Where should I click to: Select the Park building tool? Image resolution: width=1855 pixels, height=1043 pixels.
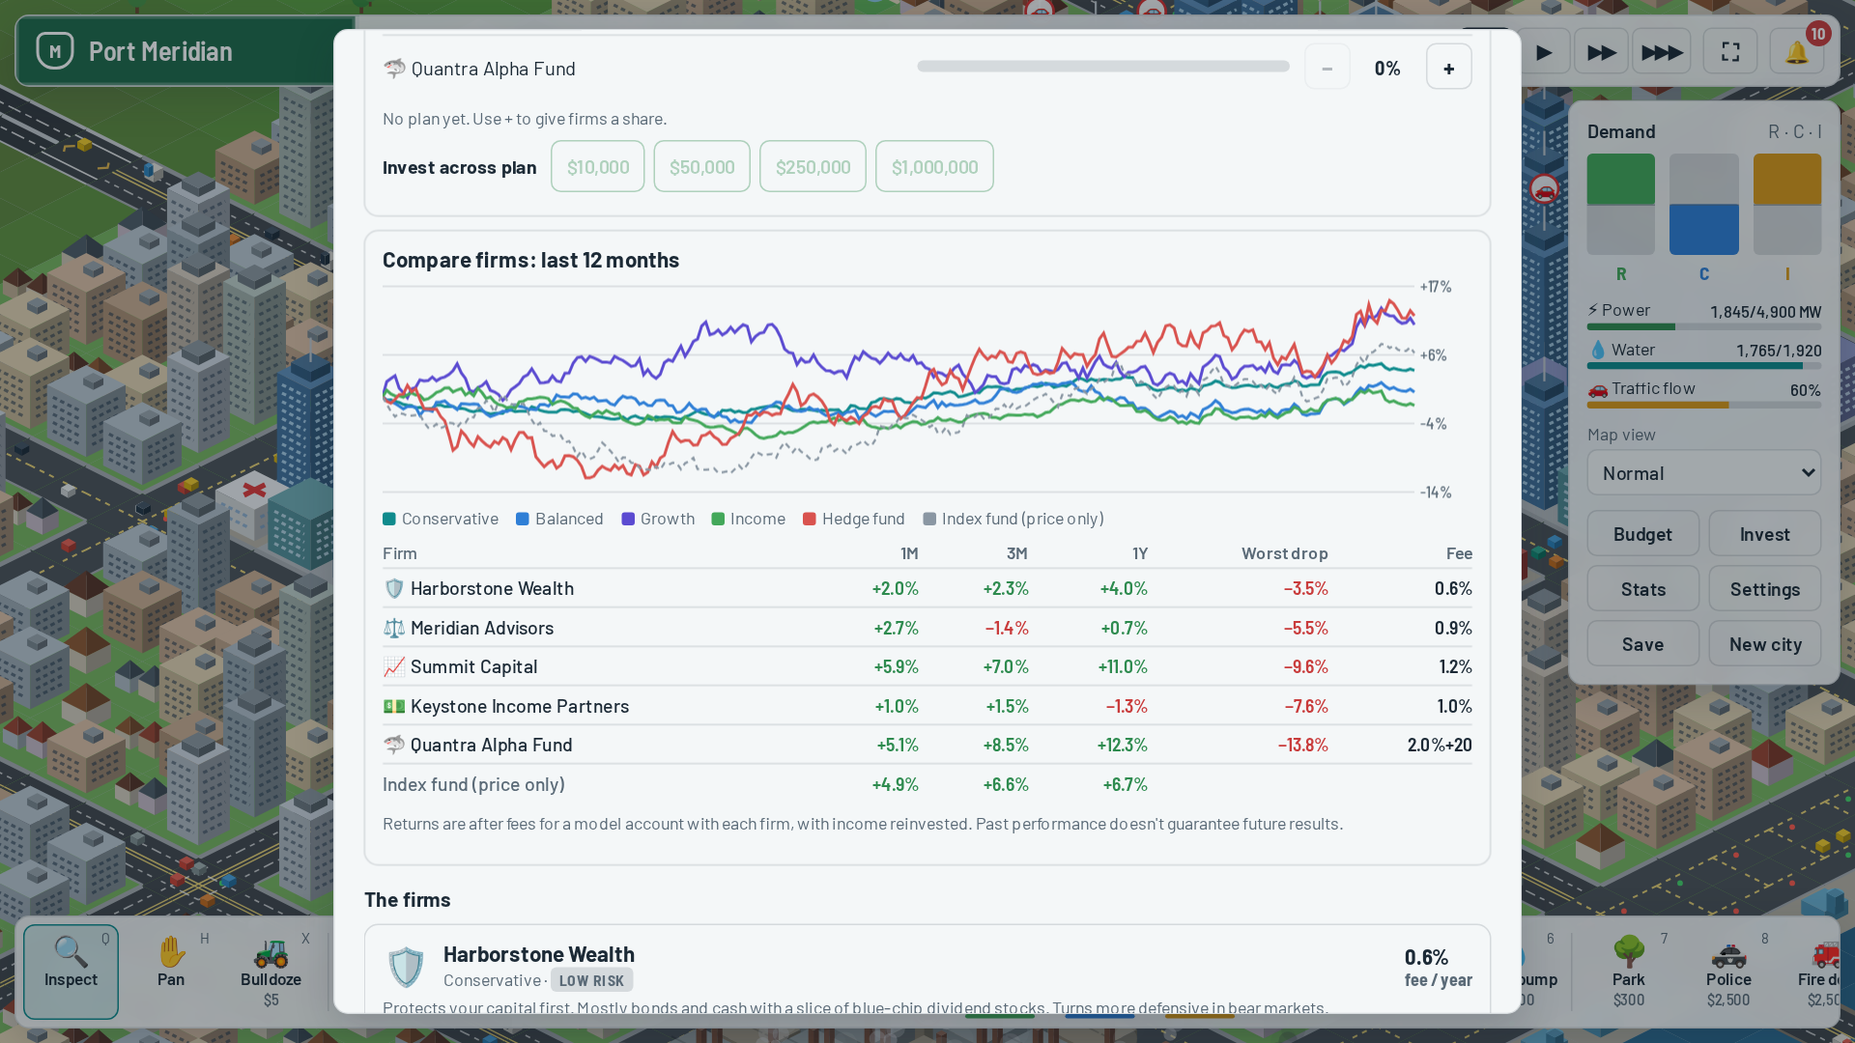coord(1629,972)
